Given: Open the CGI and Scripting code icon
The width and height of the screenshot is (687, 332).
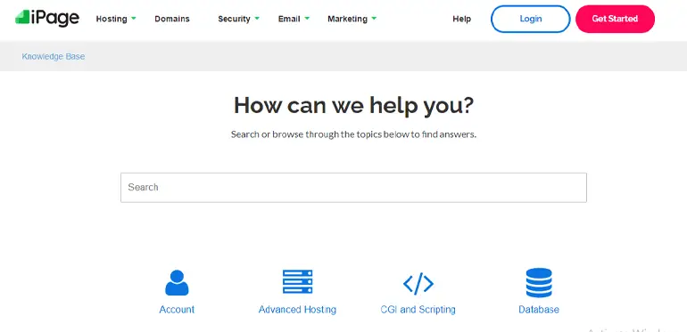Looking at the screenshot, I should 418,283.
